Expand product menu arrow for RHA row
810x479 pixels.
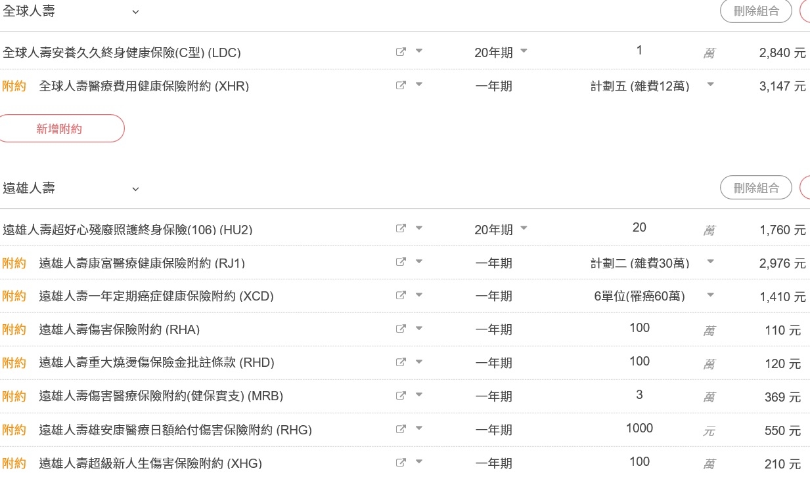click(419, 328)
